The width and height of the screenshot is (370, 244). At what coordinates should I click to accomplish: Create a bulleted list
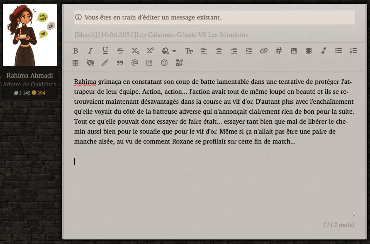pos(338,51)
